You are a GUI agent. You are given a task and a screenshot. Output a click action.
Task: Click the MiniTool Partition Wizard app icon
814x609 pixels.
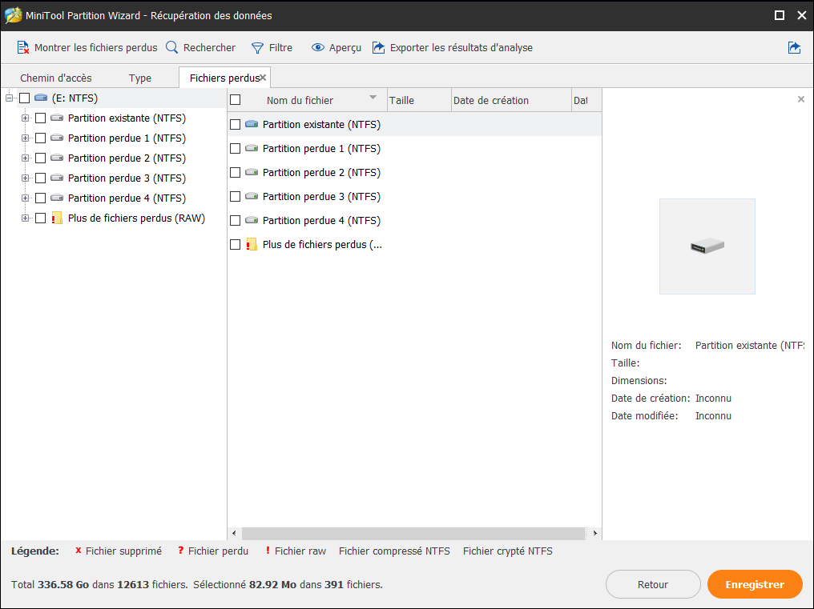click(x=13, y=15)
